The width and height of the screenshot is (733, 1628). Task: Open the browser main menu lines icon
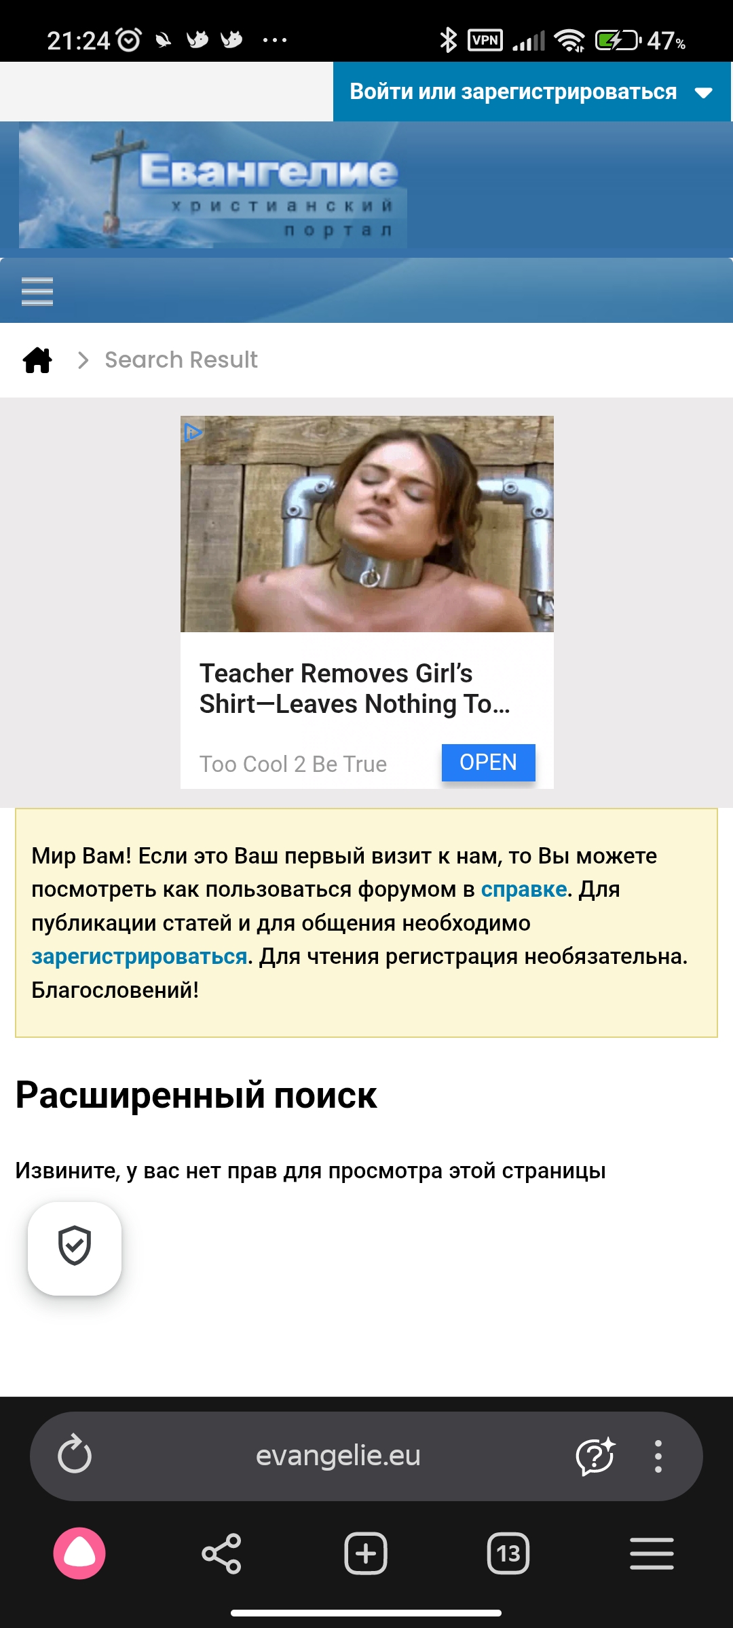652,1553
